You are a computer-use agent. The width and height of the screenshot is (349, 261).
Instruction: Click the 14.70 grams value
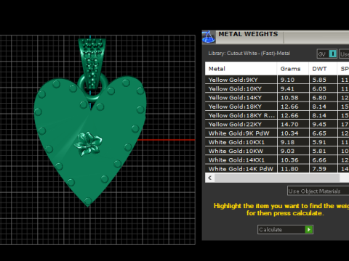[x=289, y=125]
